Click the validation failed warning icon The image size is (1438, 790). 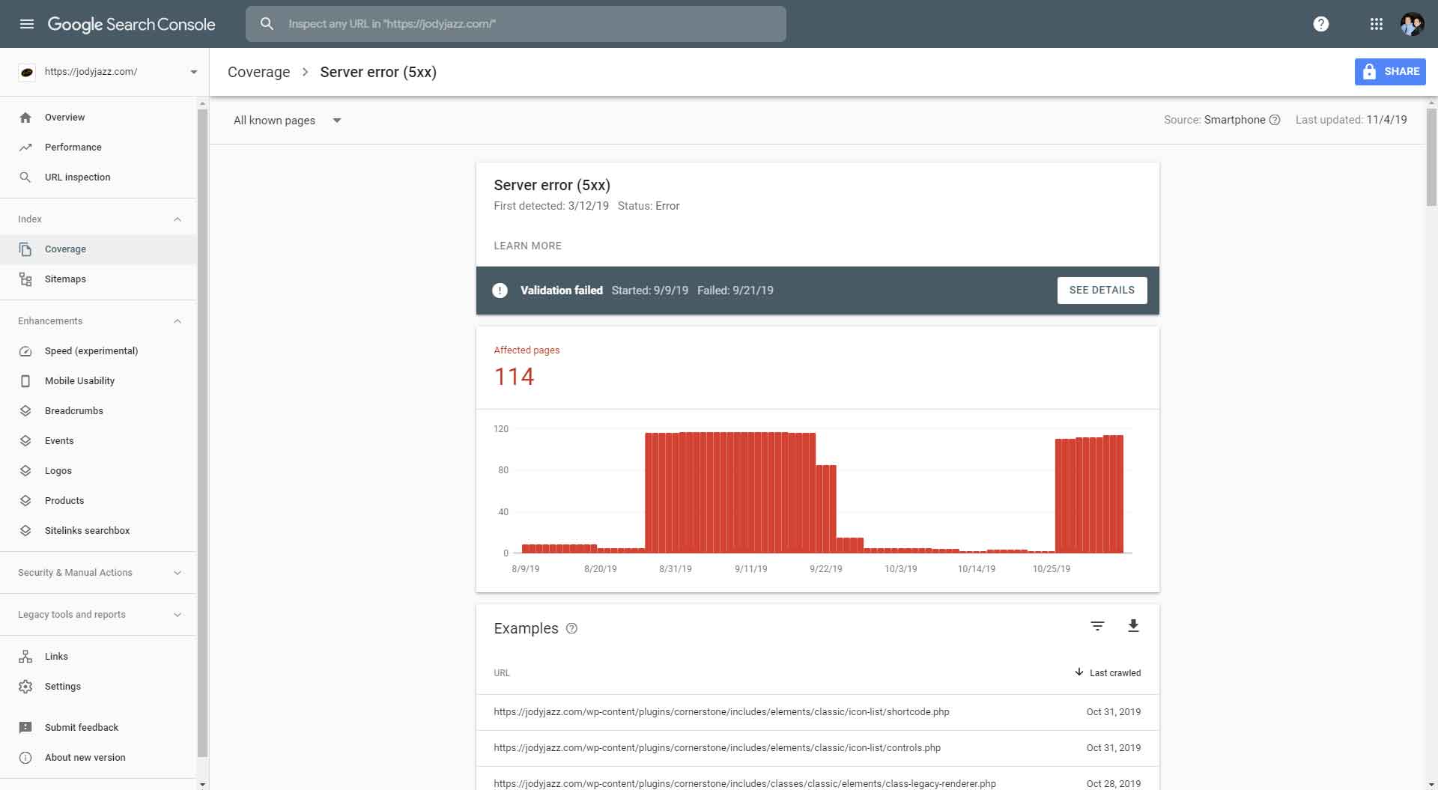pyautogui.click(x=500, y=291)
